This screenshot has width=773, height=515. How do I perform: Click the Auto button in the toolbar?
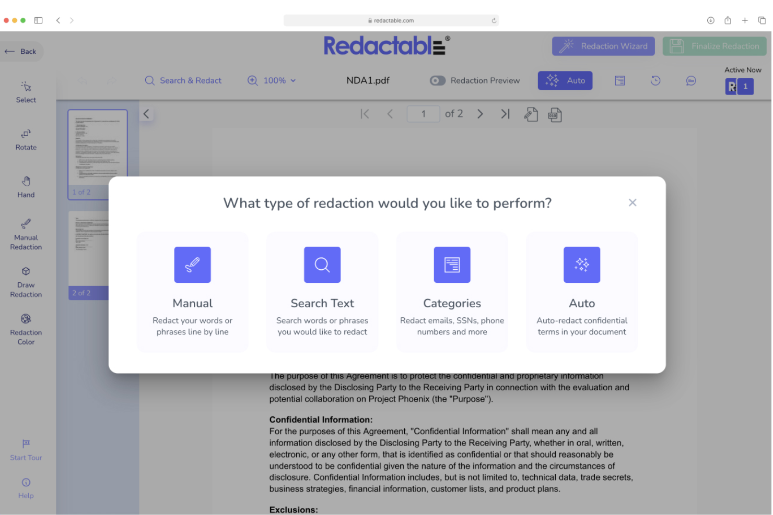[x=565, y=80]
